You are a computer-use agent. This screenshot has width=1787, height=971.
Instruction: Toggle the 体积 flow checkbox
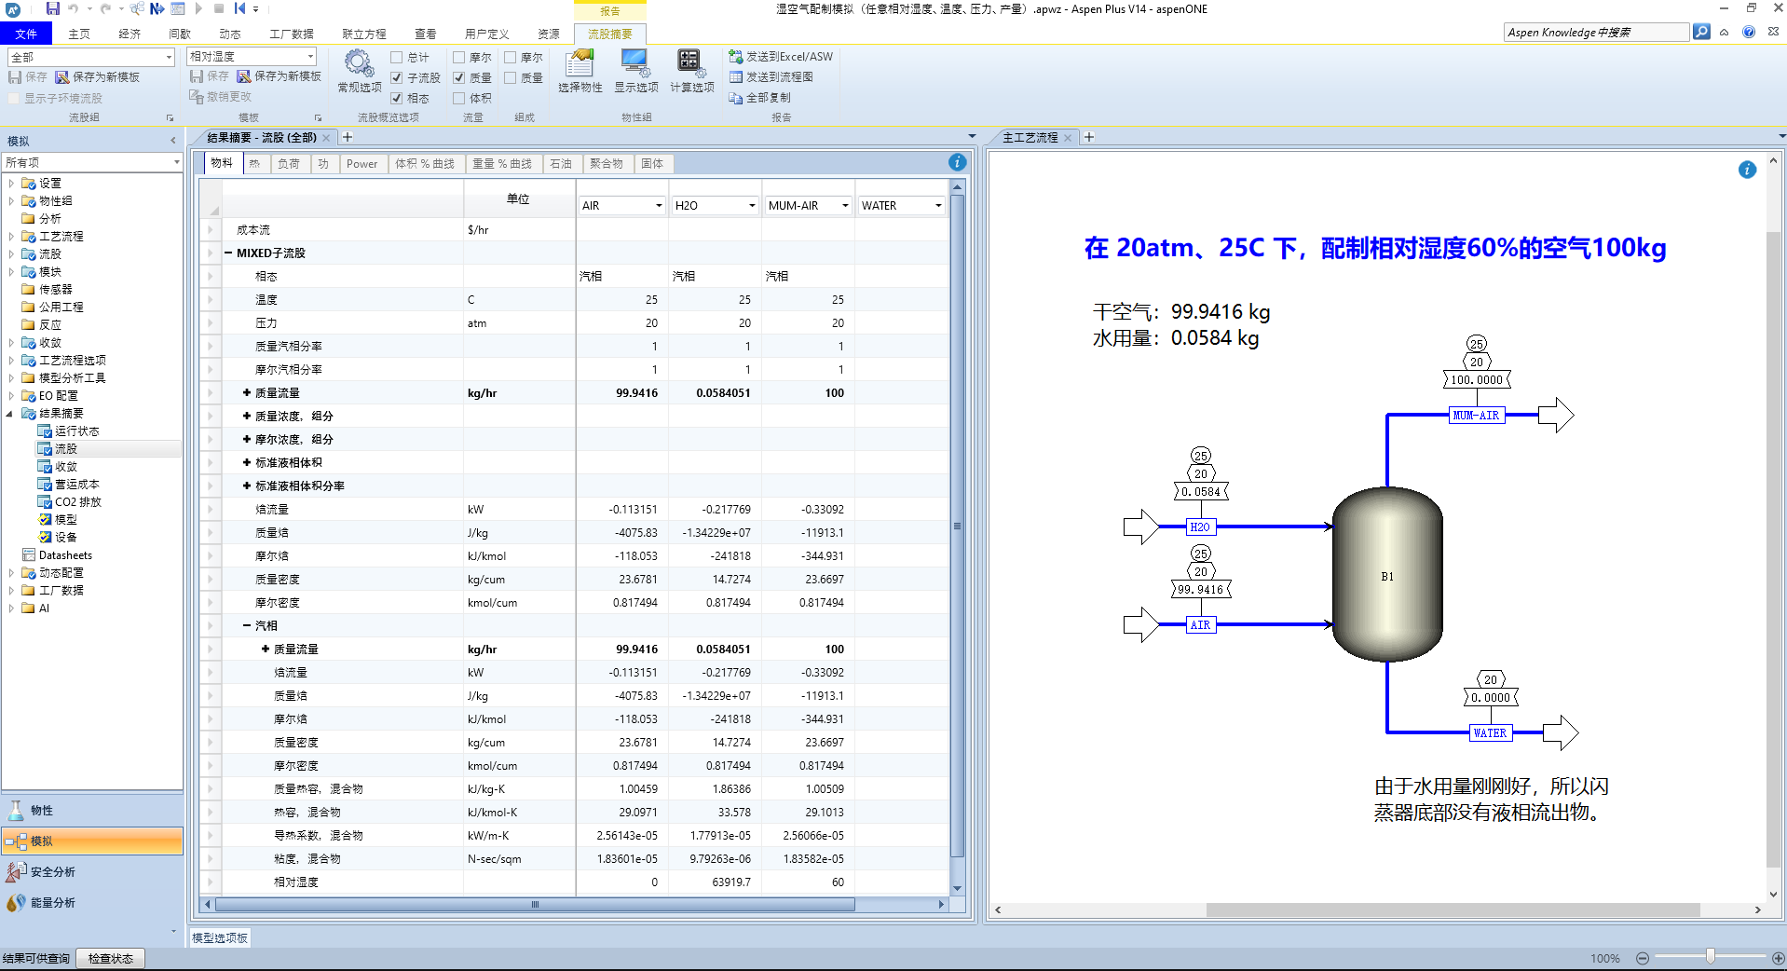point(458,98)
